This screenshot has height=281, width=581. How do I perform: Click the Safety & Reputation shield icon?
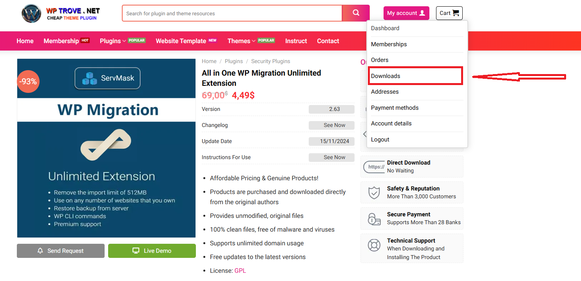(374, 192)
